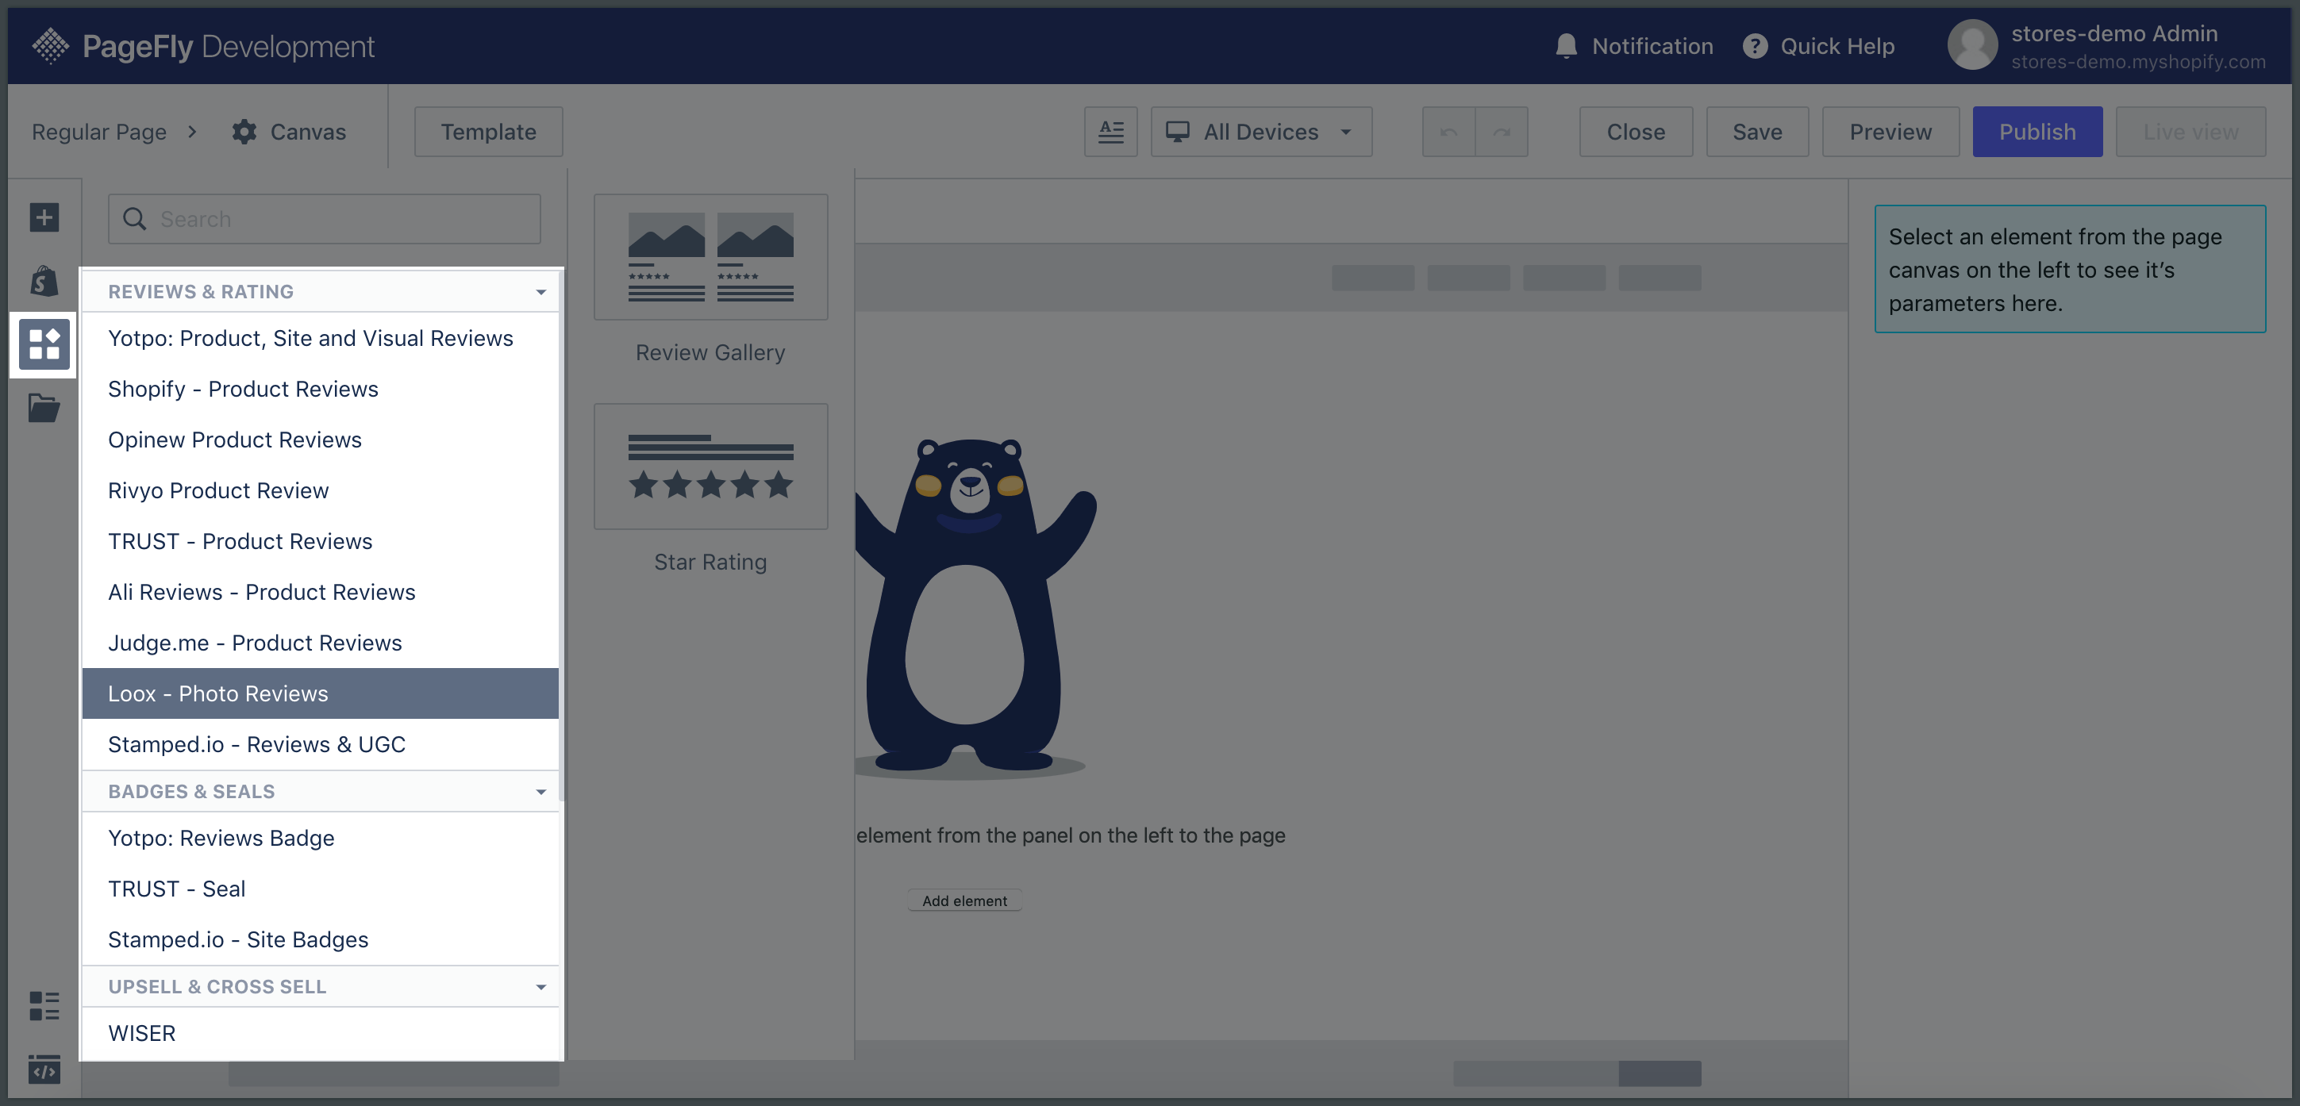Click the text formatting icon in toolbar
Screen dimensions: 2300x1106
[x=1111, y=132]
